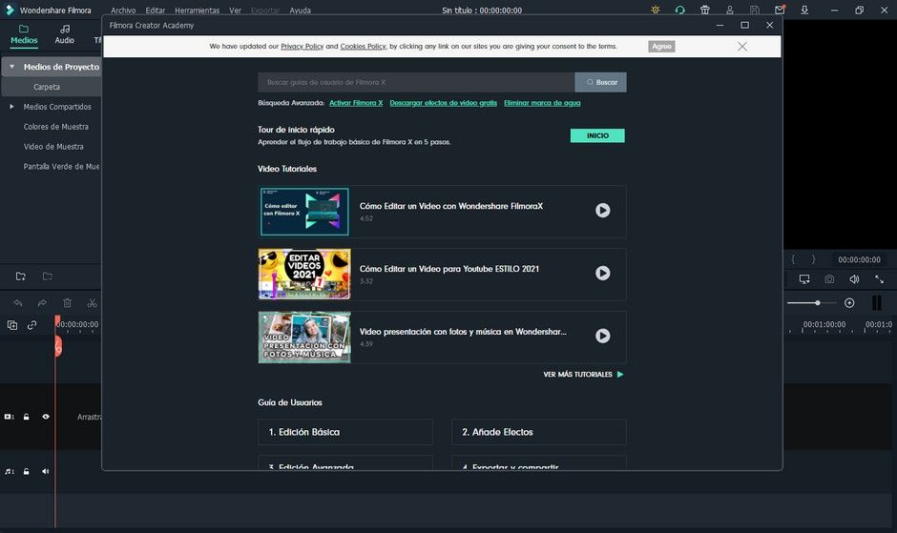Open the preview display settings dropdown
The width and height of the screenshot is (897, 533).
pos(804,279)
